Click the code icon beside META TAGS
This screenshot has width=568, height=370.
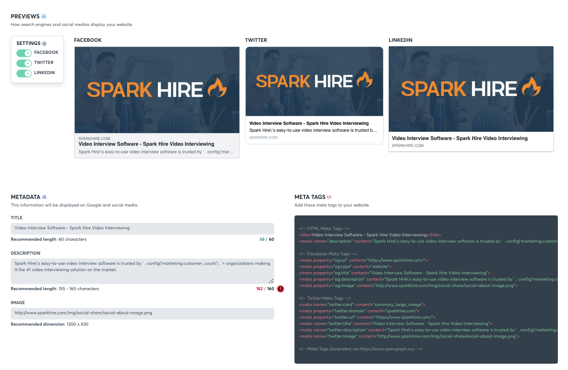[330, 197]
